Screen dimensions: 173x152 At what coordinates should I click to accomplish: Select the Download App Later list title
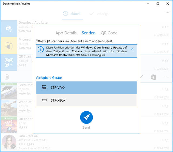34,22
